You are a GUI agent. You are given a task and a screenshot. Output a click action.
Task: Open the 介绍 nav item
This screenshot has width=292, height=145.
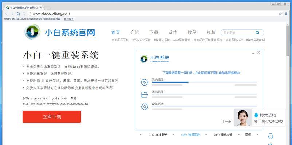tap(135, 33)
